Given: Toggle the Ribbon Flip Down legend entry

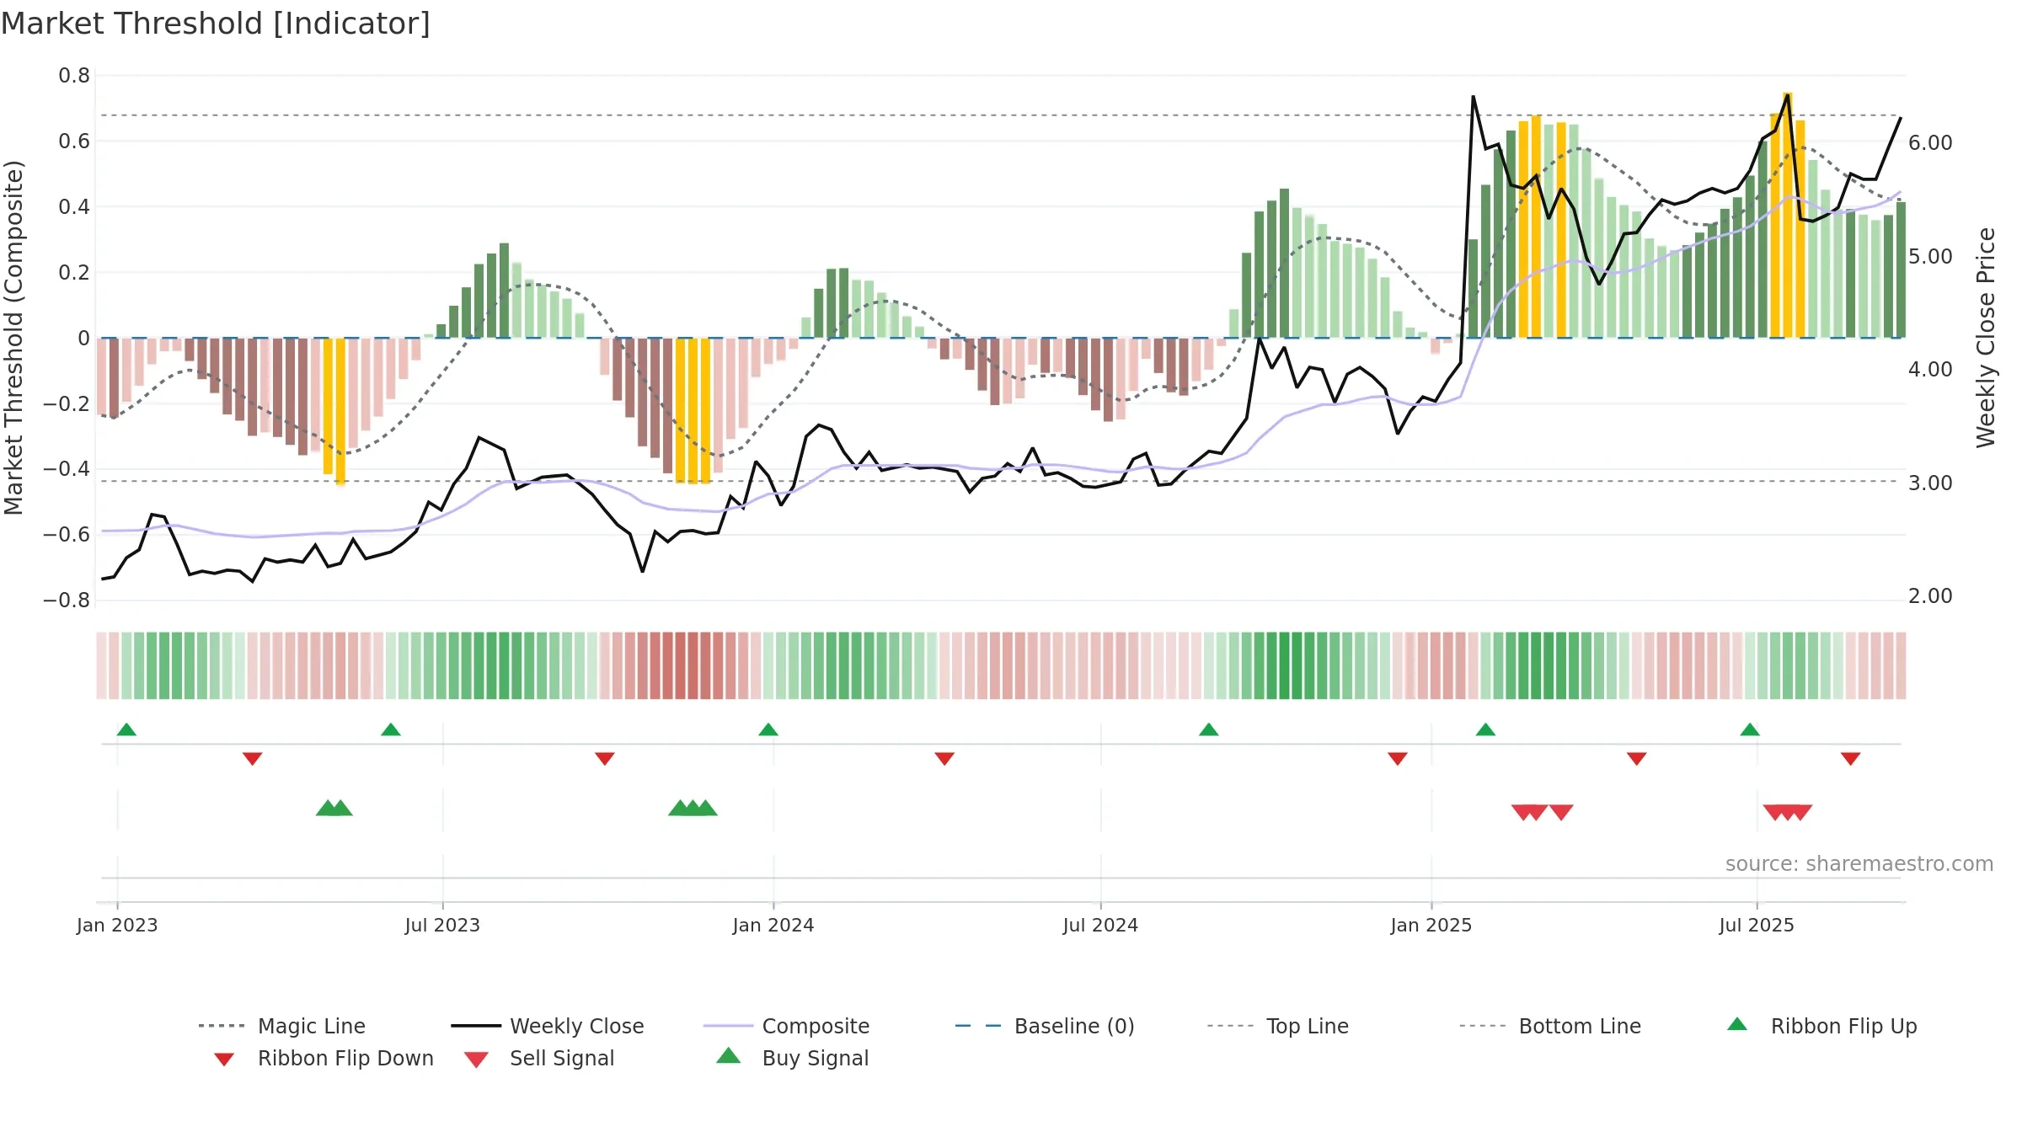Looking at the screenshot, I should point(324,1058).
